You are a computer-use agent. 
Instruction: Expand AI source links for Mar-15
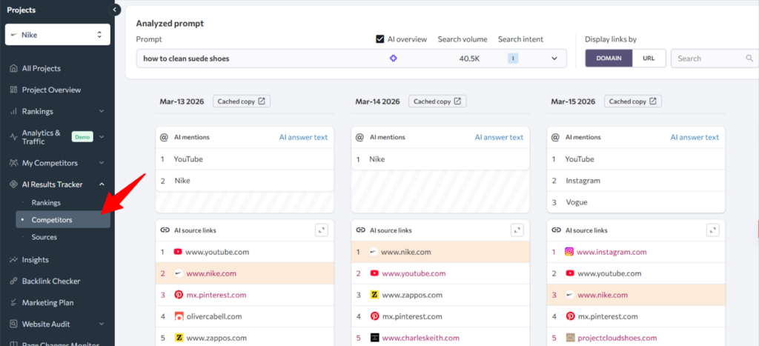[x=713, y=230]
